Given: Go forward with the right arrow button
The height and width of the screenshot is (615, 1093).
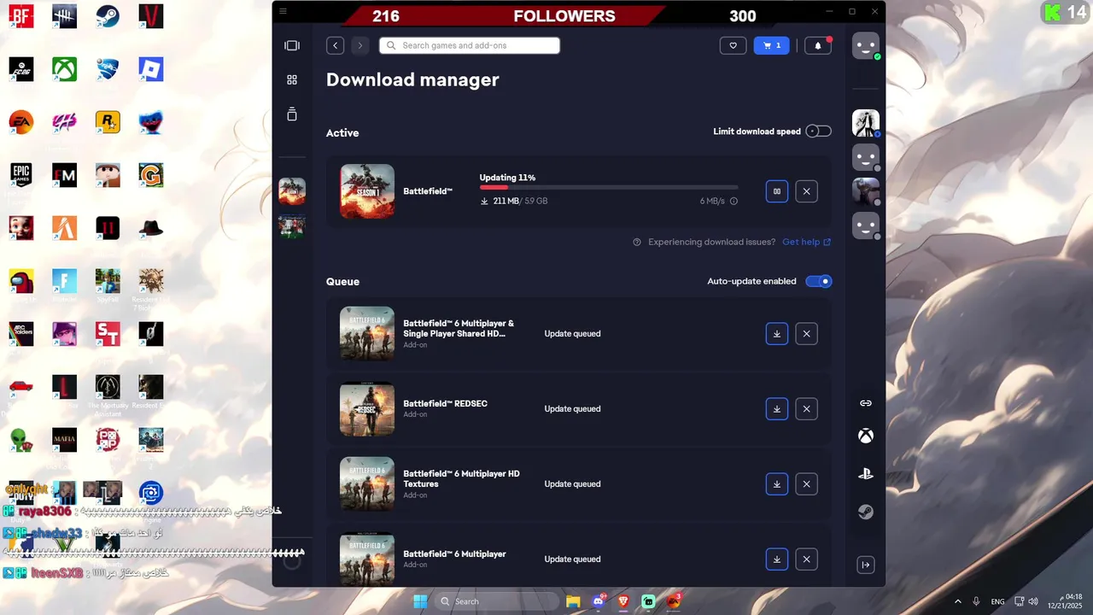Looking at the screenshot, I should (360, 46).
